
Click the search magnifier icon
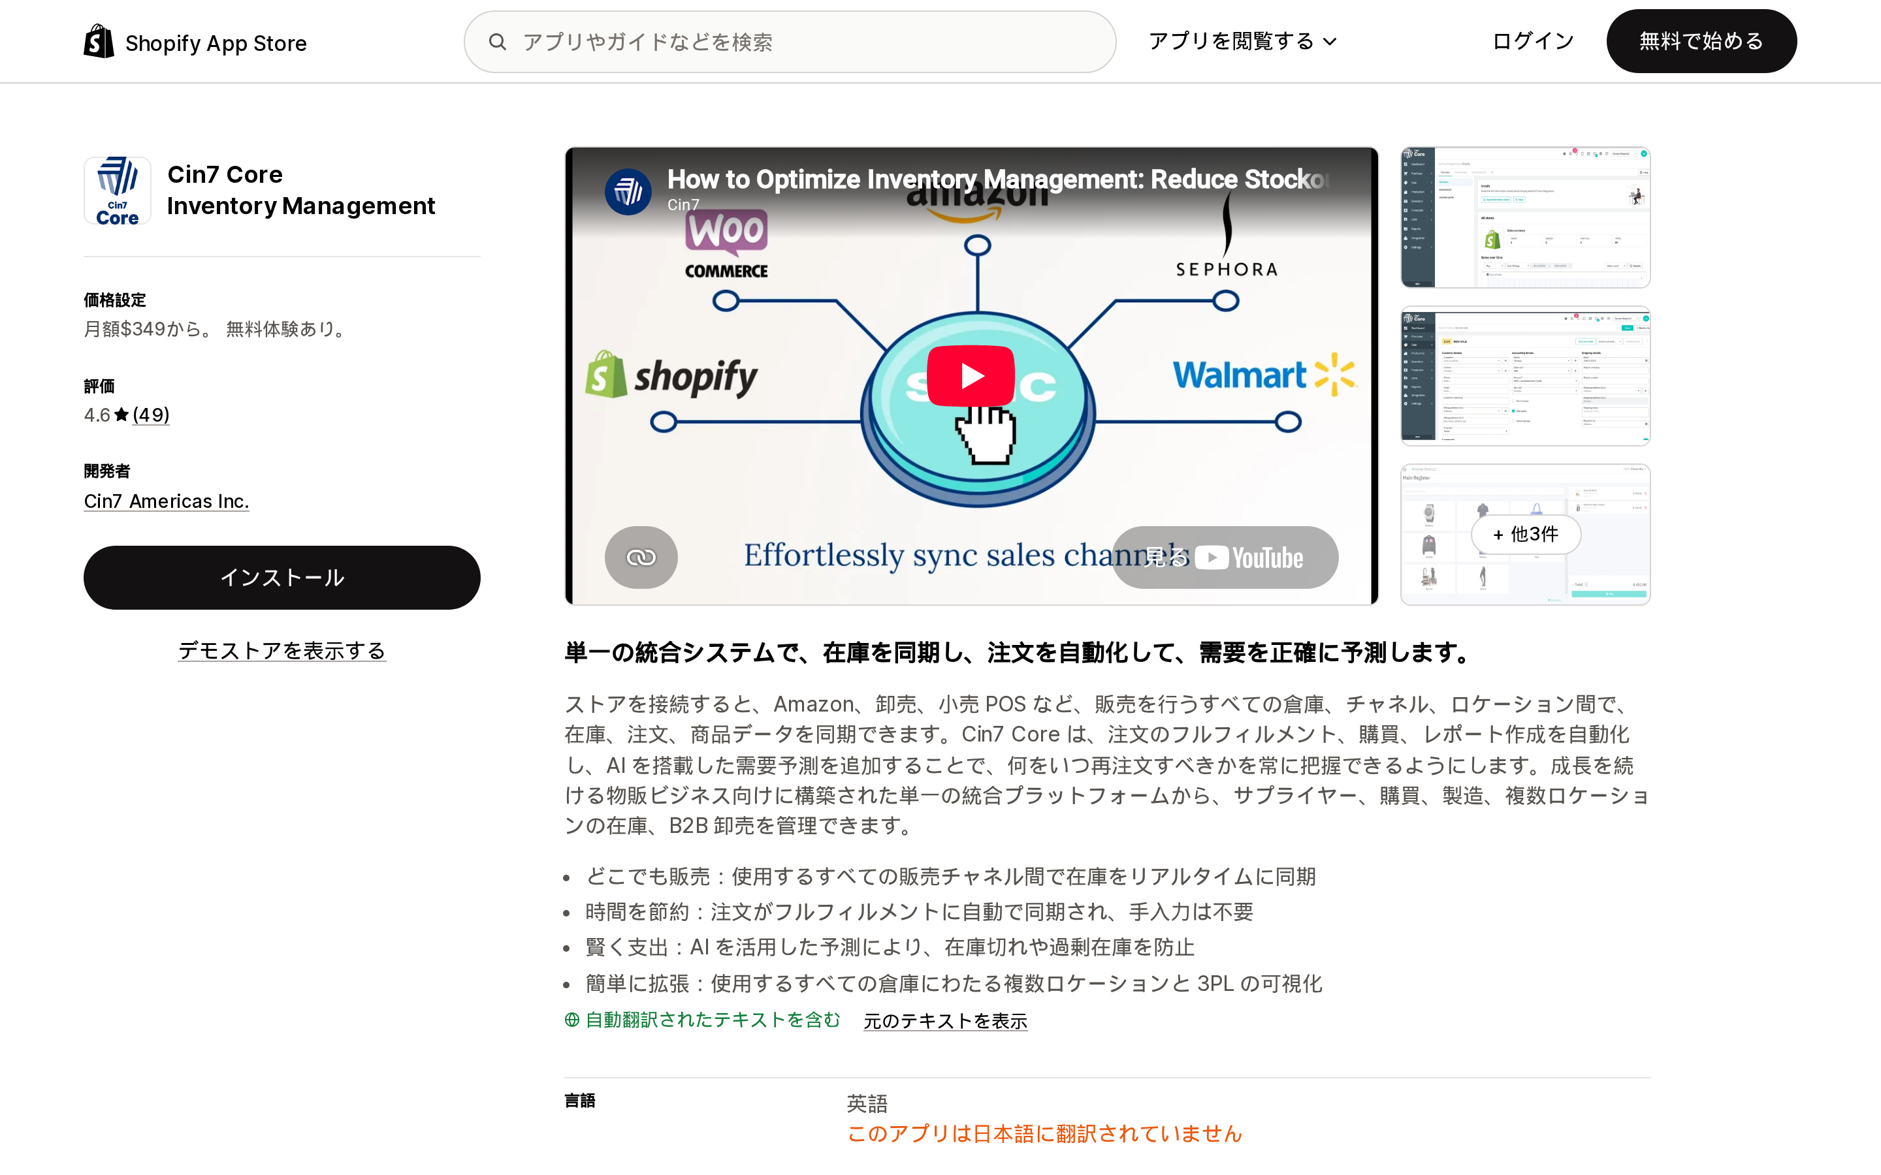pyautogui.click(x=498, y=42)
